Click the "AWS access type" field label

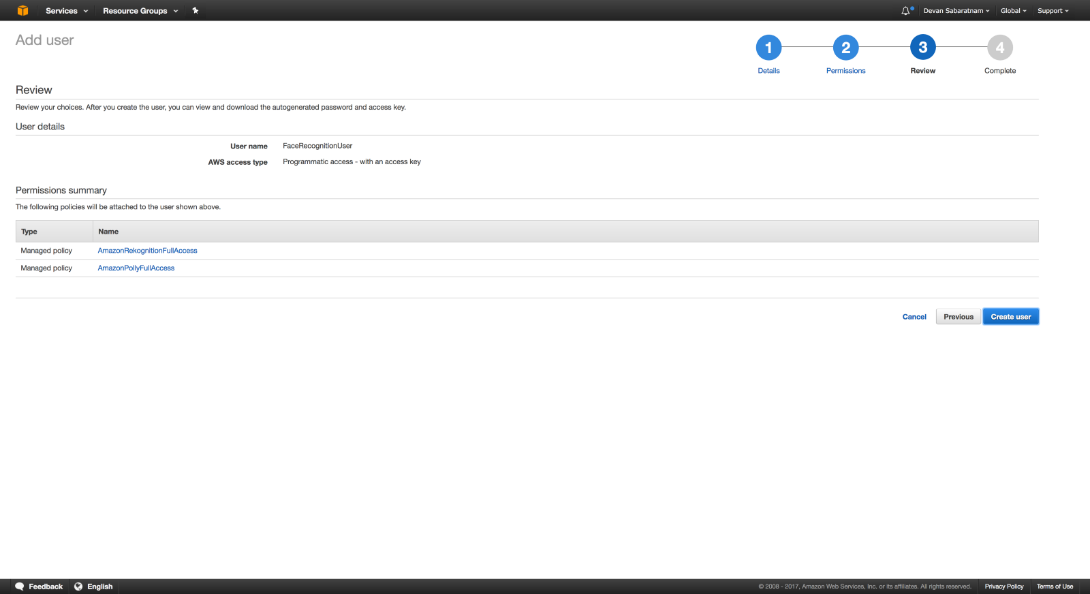coord(238,162)
